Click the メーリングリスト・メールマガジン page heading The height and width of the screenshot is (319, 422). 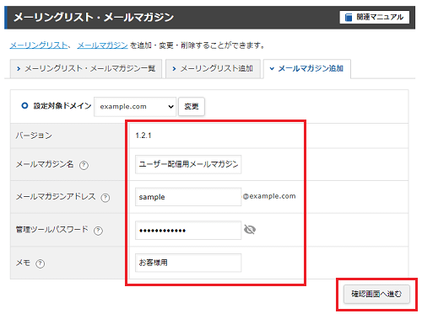(x=94, y=18)
